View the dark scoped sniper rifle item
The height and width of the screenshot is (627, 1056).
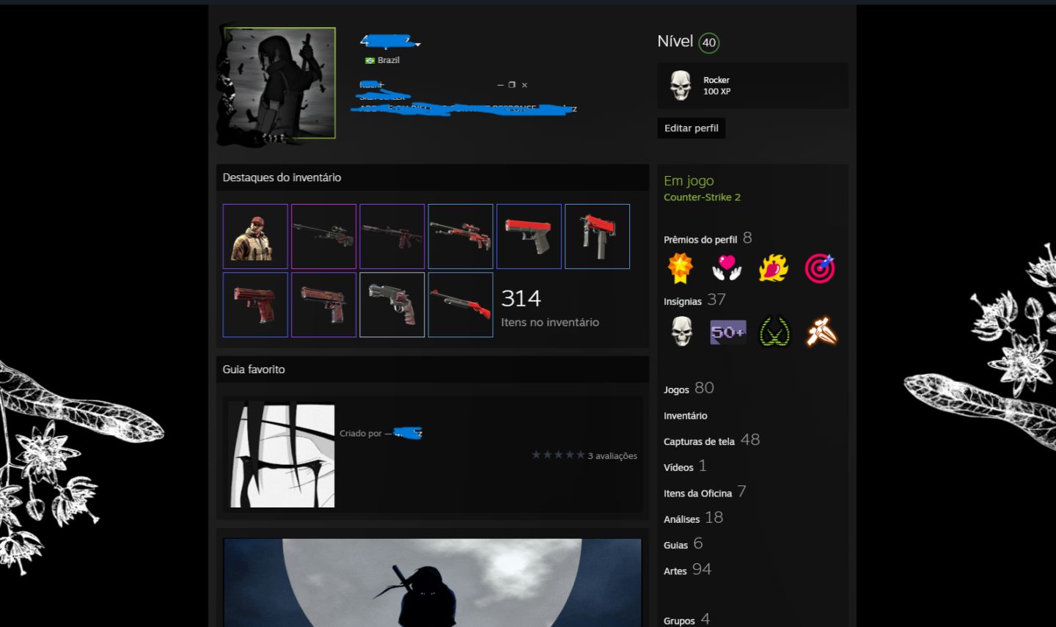tap(323, 236)
